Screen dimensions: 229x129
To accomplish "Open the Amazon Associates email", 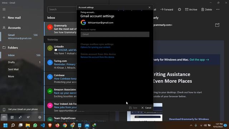I will tap(60, 93).
